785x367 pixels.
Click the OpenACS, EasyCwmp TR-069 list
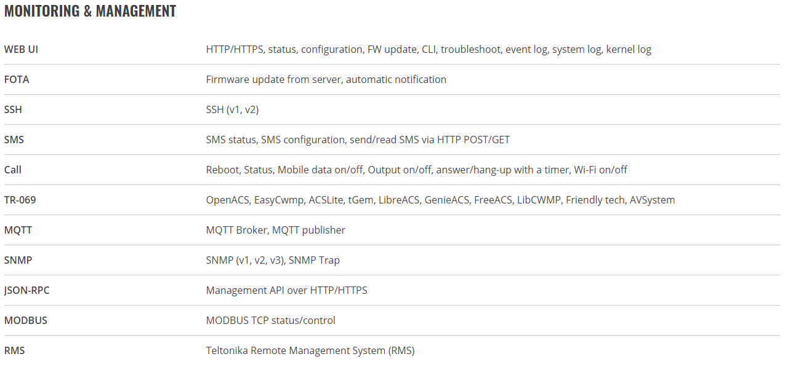click(440, 200)
